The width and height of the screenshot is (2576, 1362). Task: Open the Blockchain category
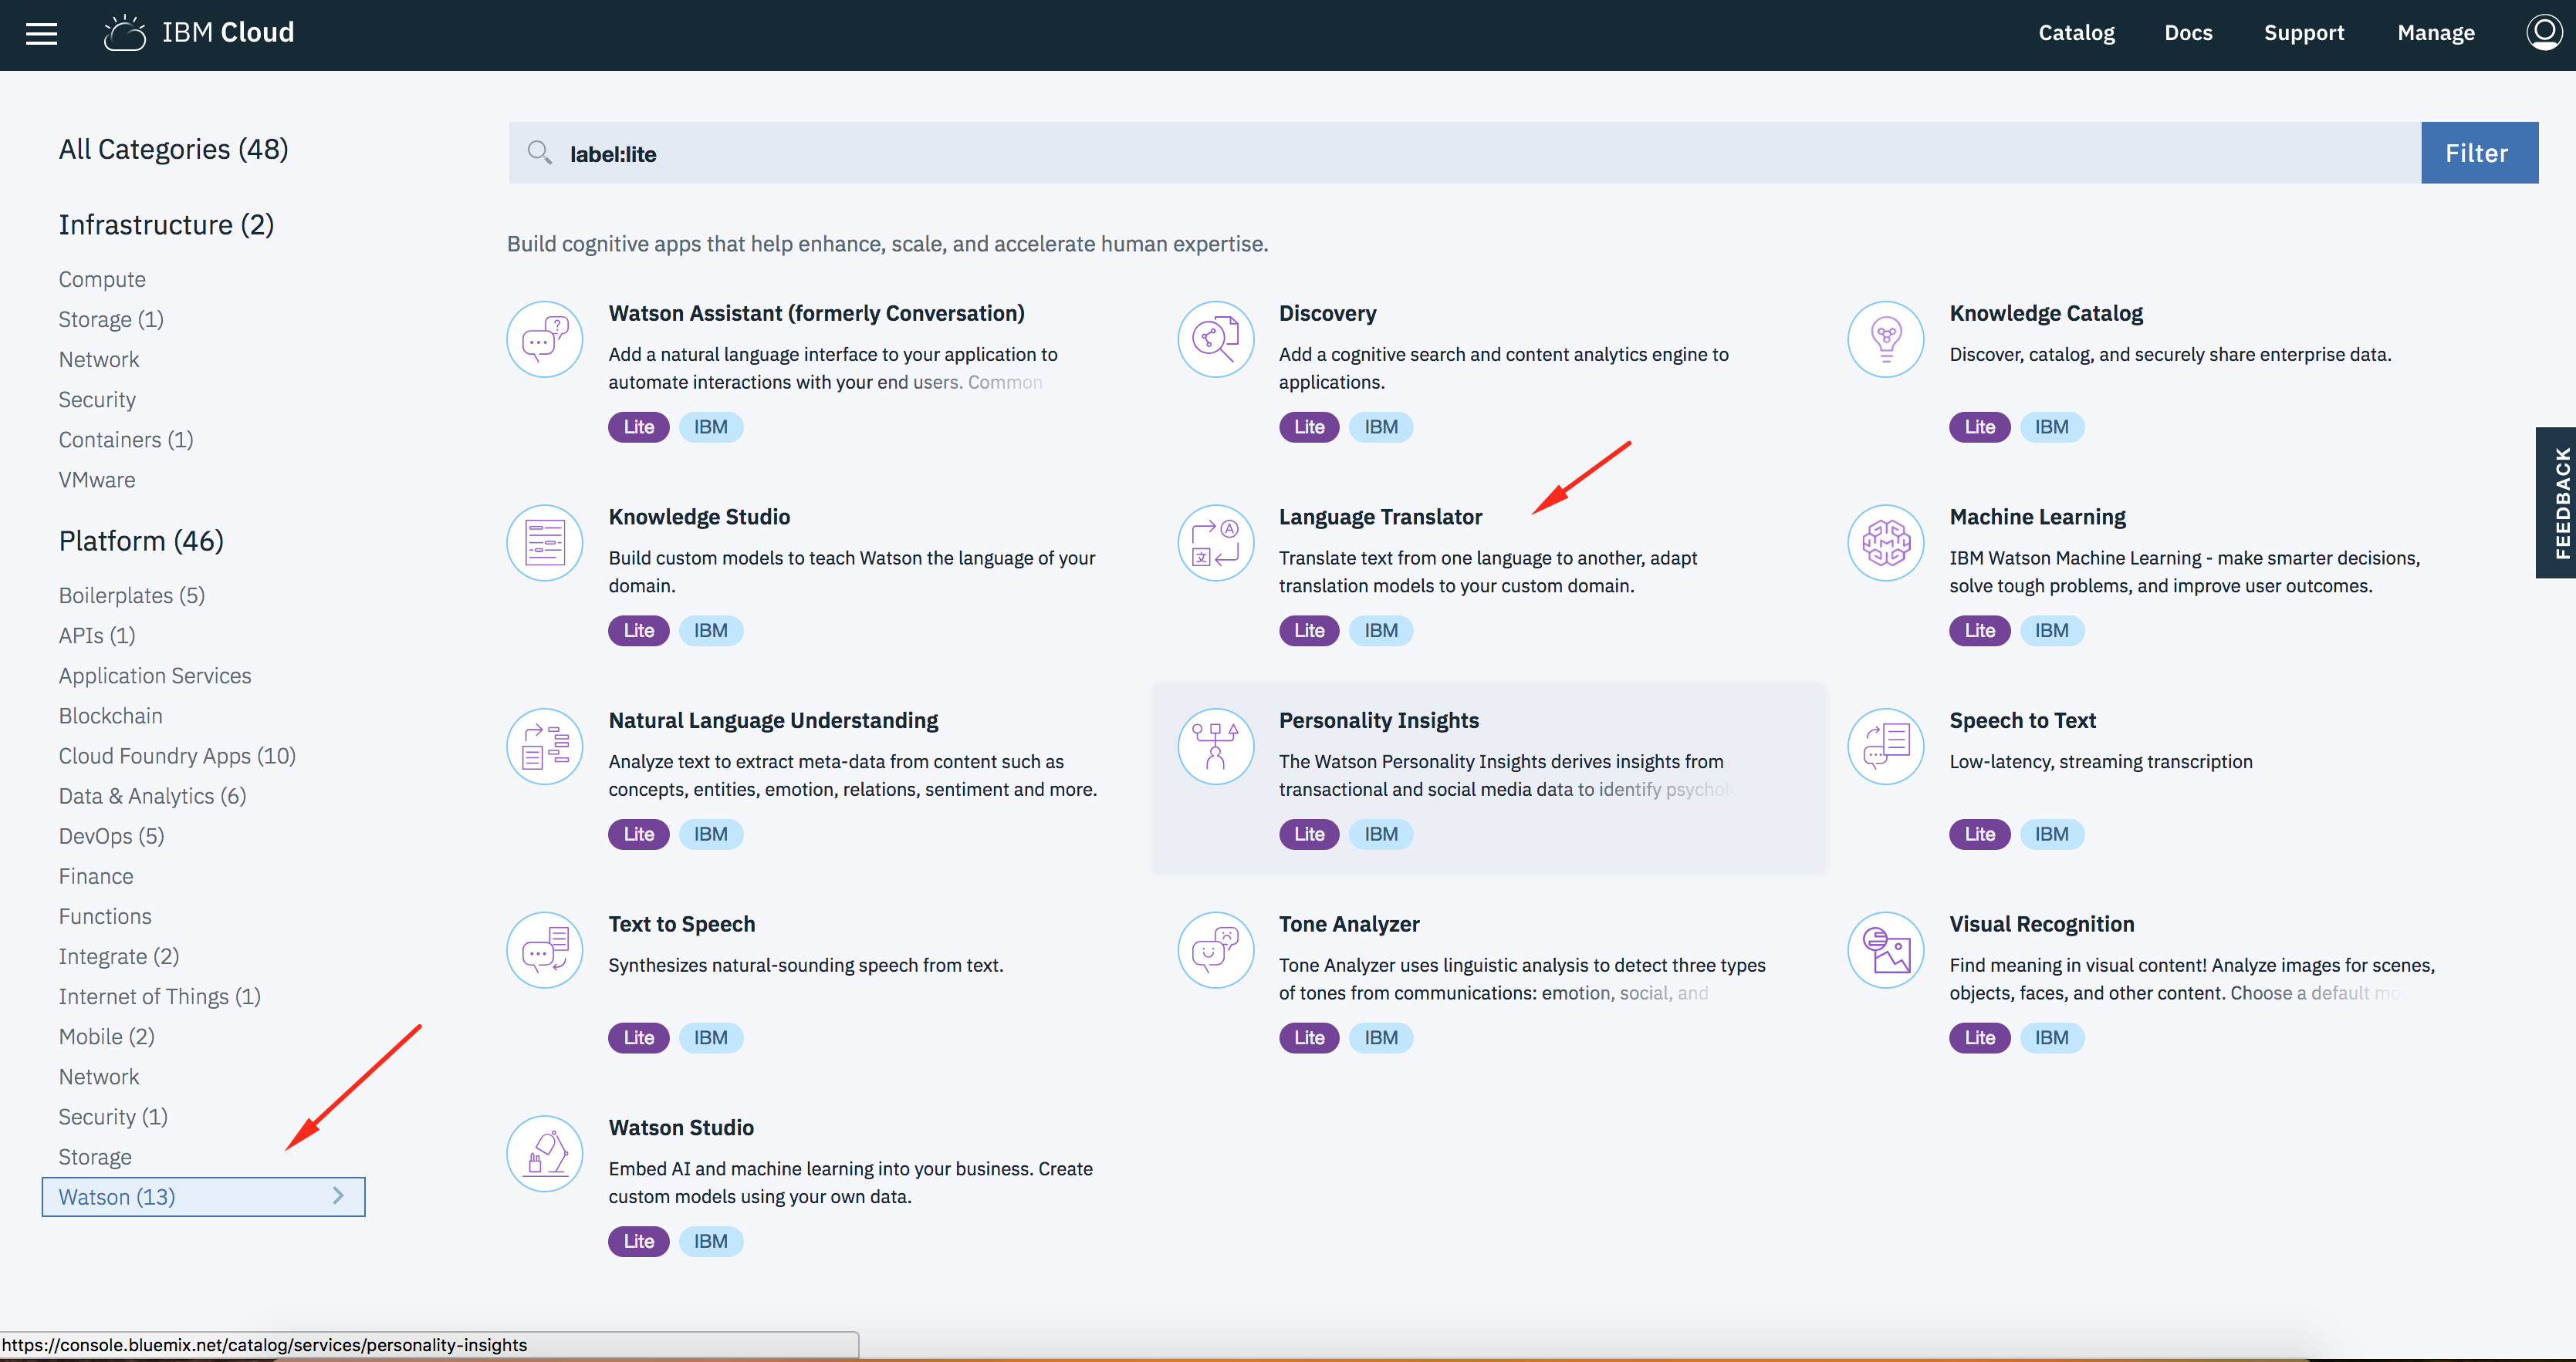click(110, 716)
